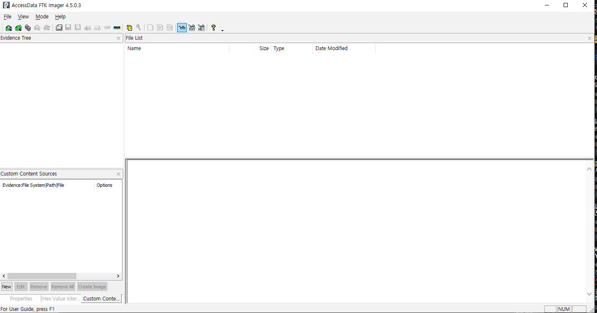
Task: Click the grayed Export Files icon
Action: pos(150,28)
